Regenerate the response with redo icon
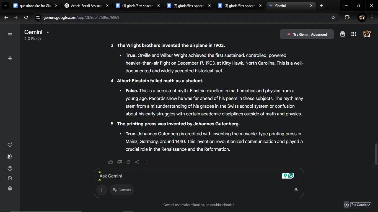Image resolution: width=378 pixels, height=212 pixels. (128, 162)
